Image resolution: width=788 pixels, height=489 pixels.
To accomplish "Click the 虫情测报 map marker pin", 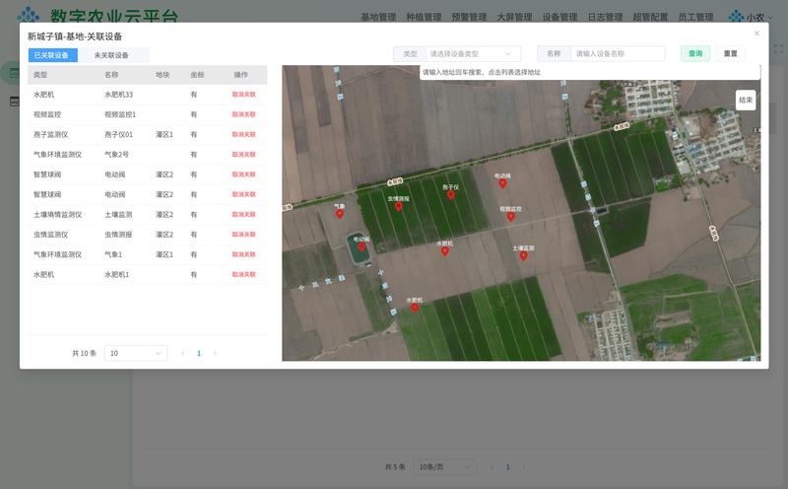I will tap(399, 206).
